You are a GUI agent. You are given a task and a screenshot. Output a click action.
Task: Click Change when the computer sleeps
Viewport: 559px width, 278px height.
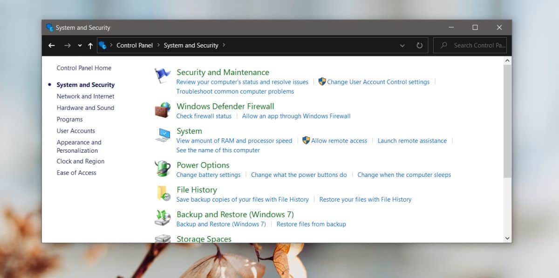pyautogui.click(x=404, y=175)
